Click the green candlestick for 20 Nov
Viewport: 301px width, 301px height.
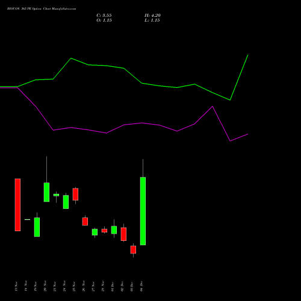46,192
